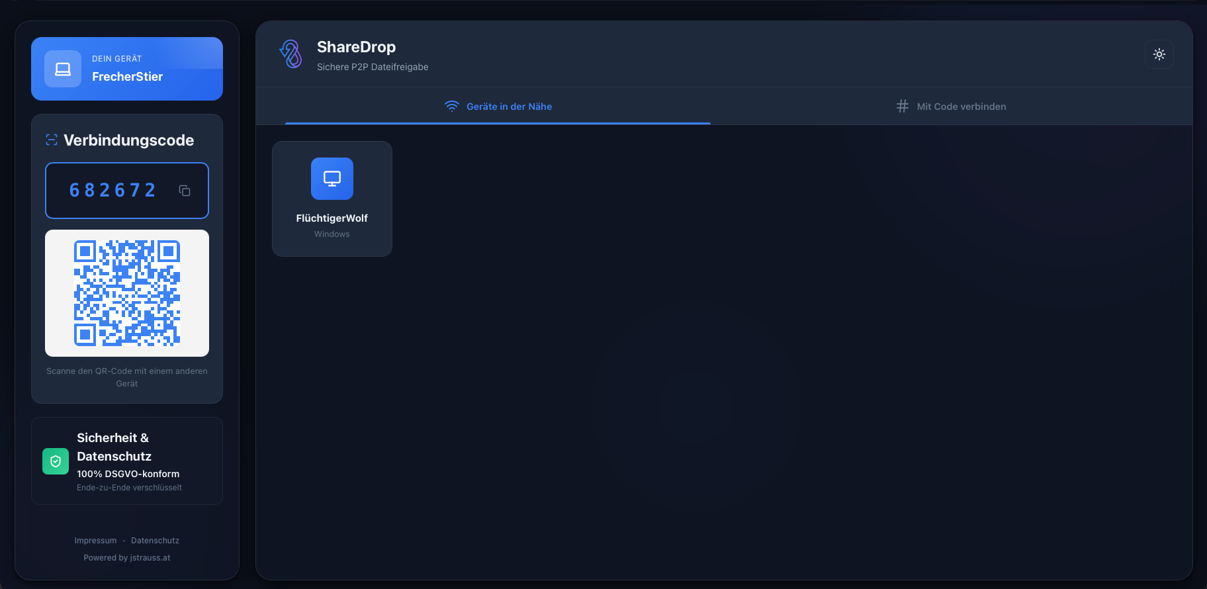
Task: Open the Datenschutz footer link
Action: (x=155, y=541)
